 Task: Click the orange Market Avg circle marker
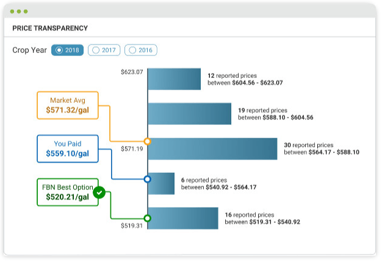tap(147, 141)
